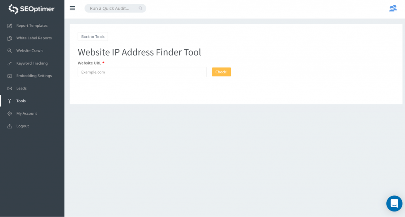Click the orange Check! button

coord(221,72)
